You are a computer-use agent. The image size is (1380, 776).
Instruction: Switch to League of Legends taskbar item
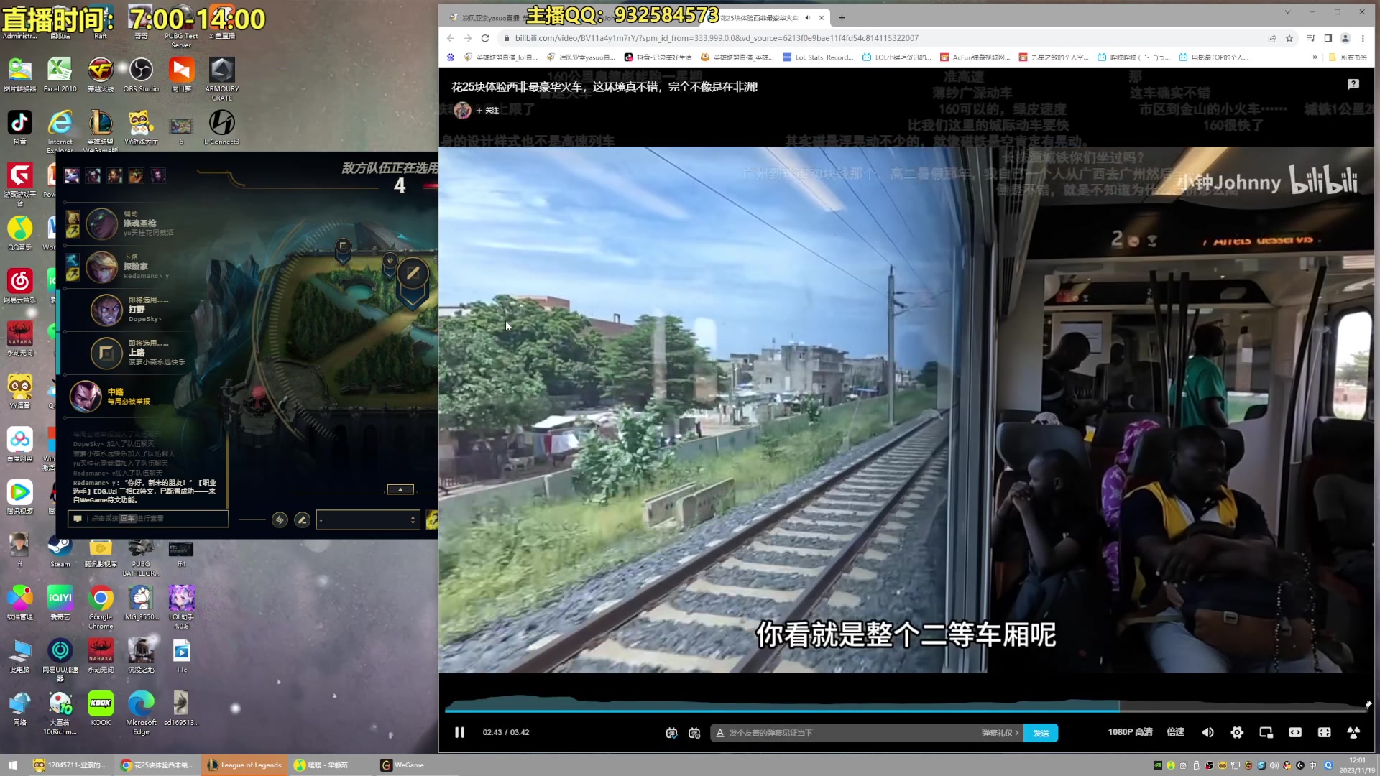[x=244, y=765]
